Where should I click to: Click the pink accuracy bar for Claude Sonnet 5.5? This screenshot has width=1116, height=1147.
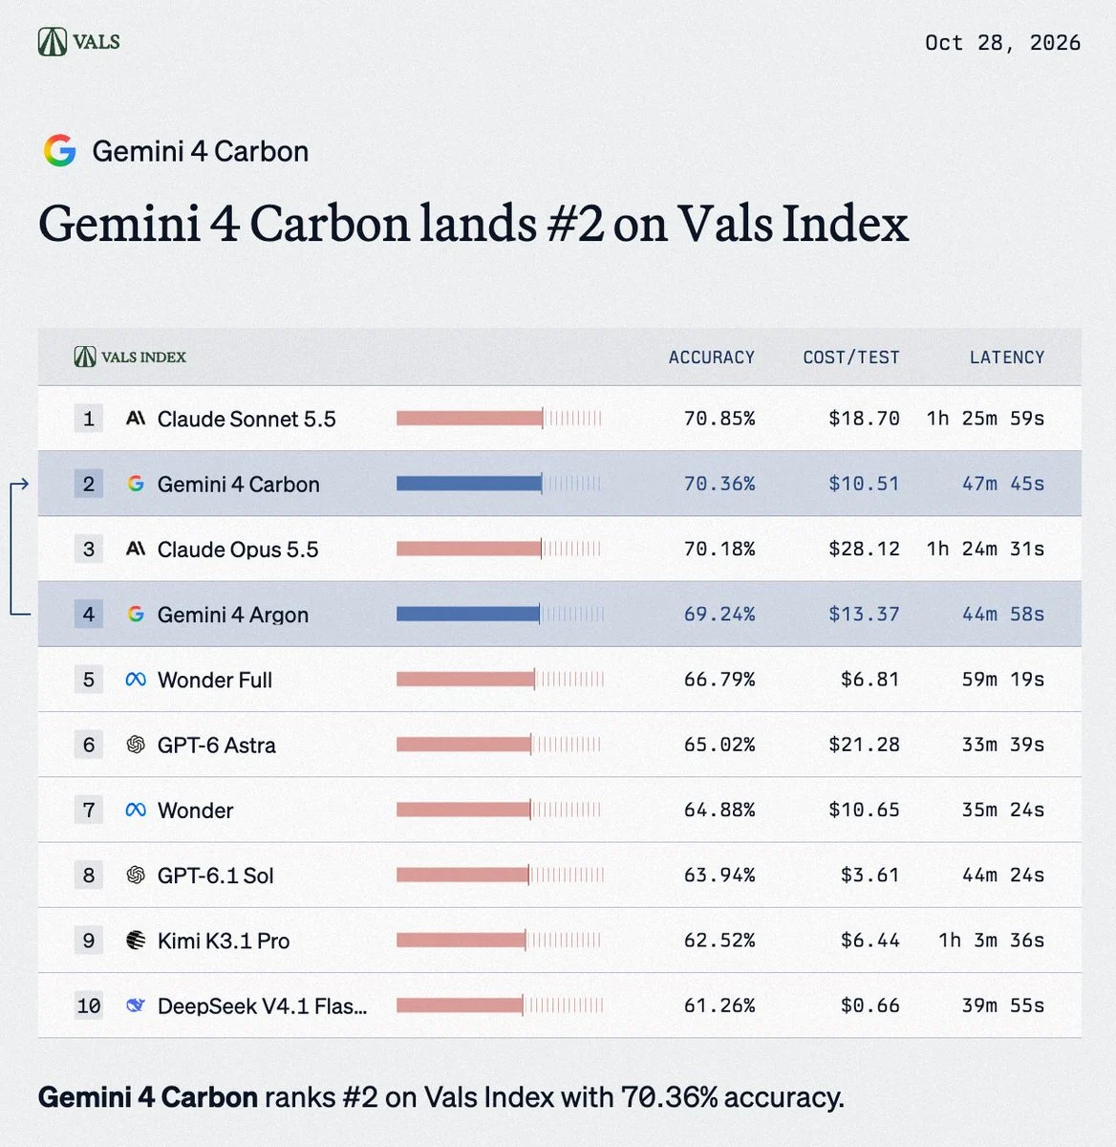point(469,418)
